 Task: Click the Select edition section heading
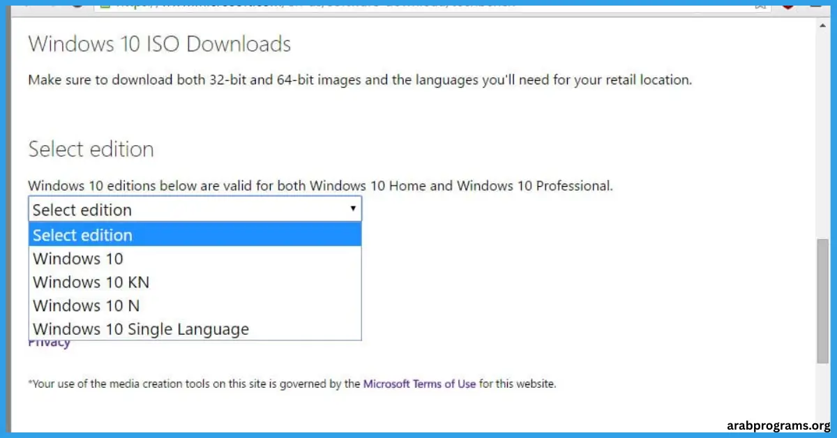pos(91,149)
